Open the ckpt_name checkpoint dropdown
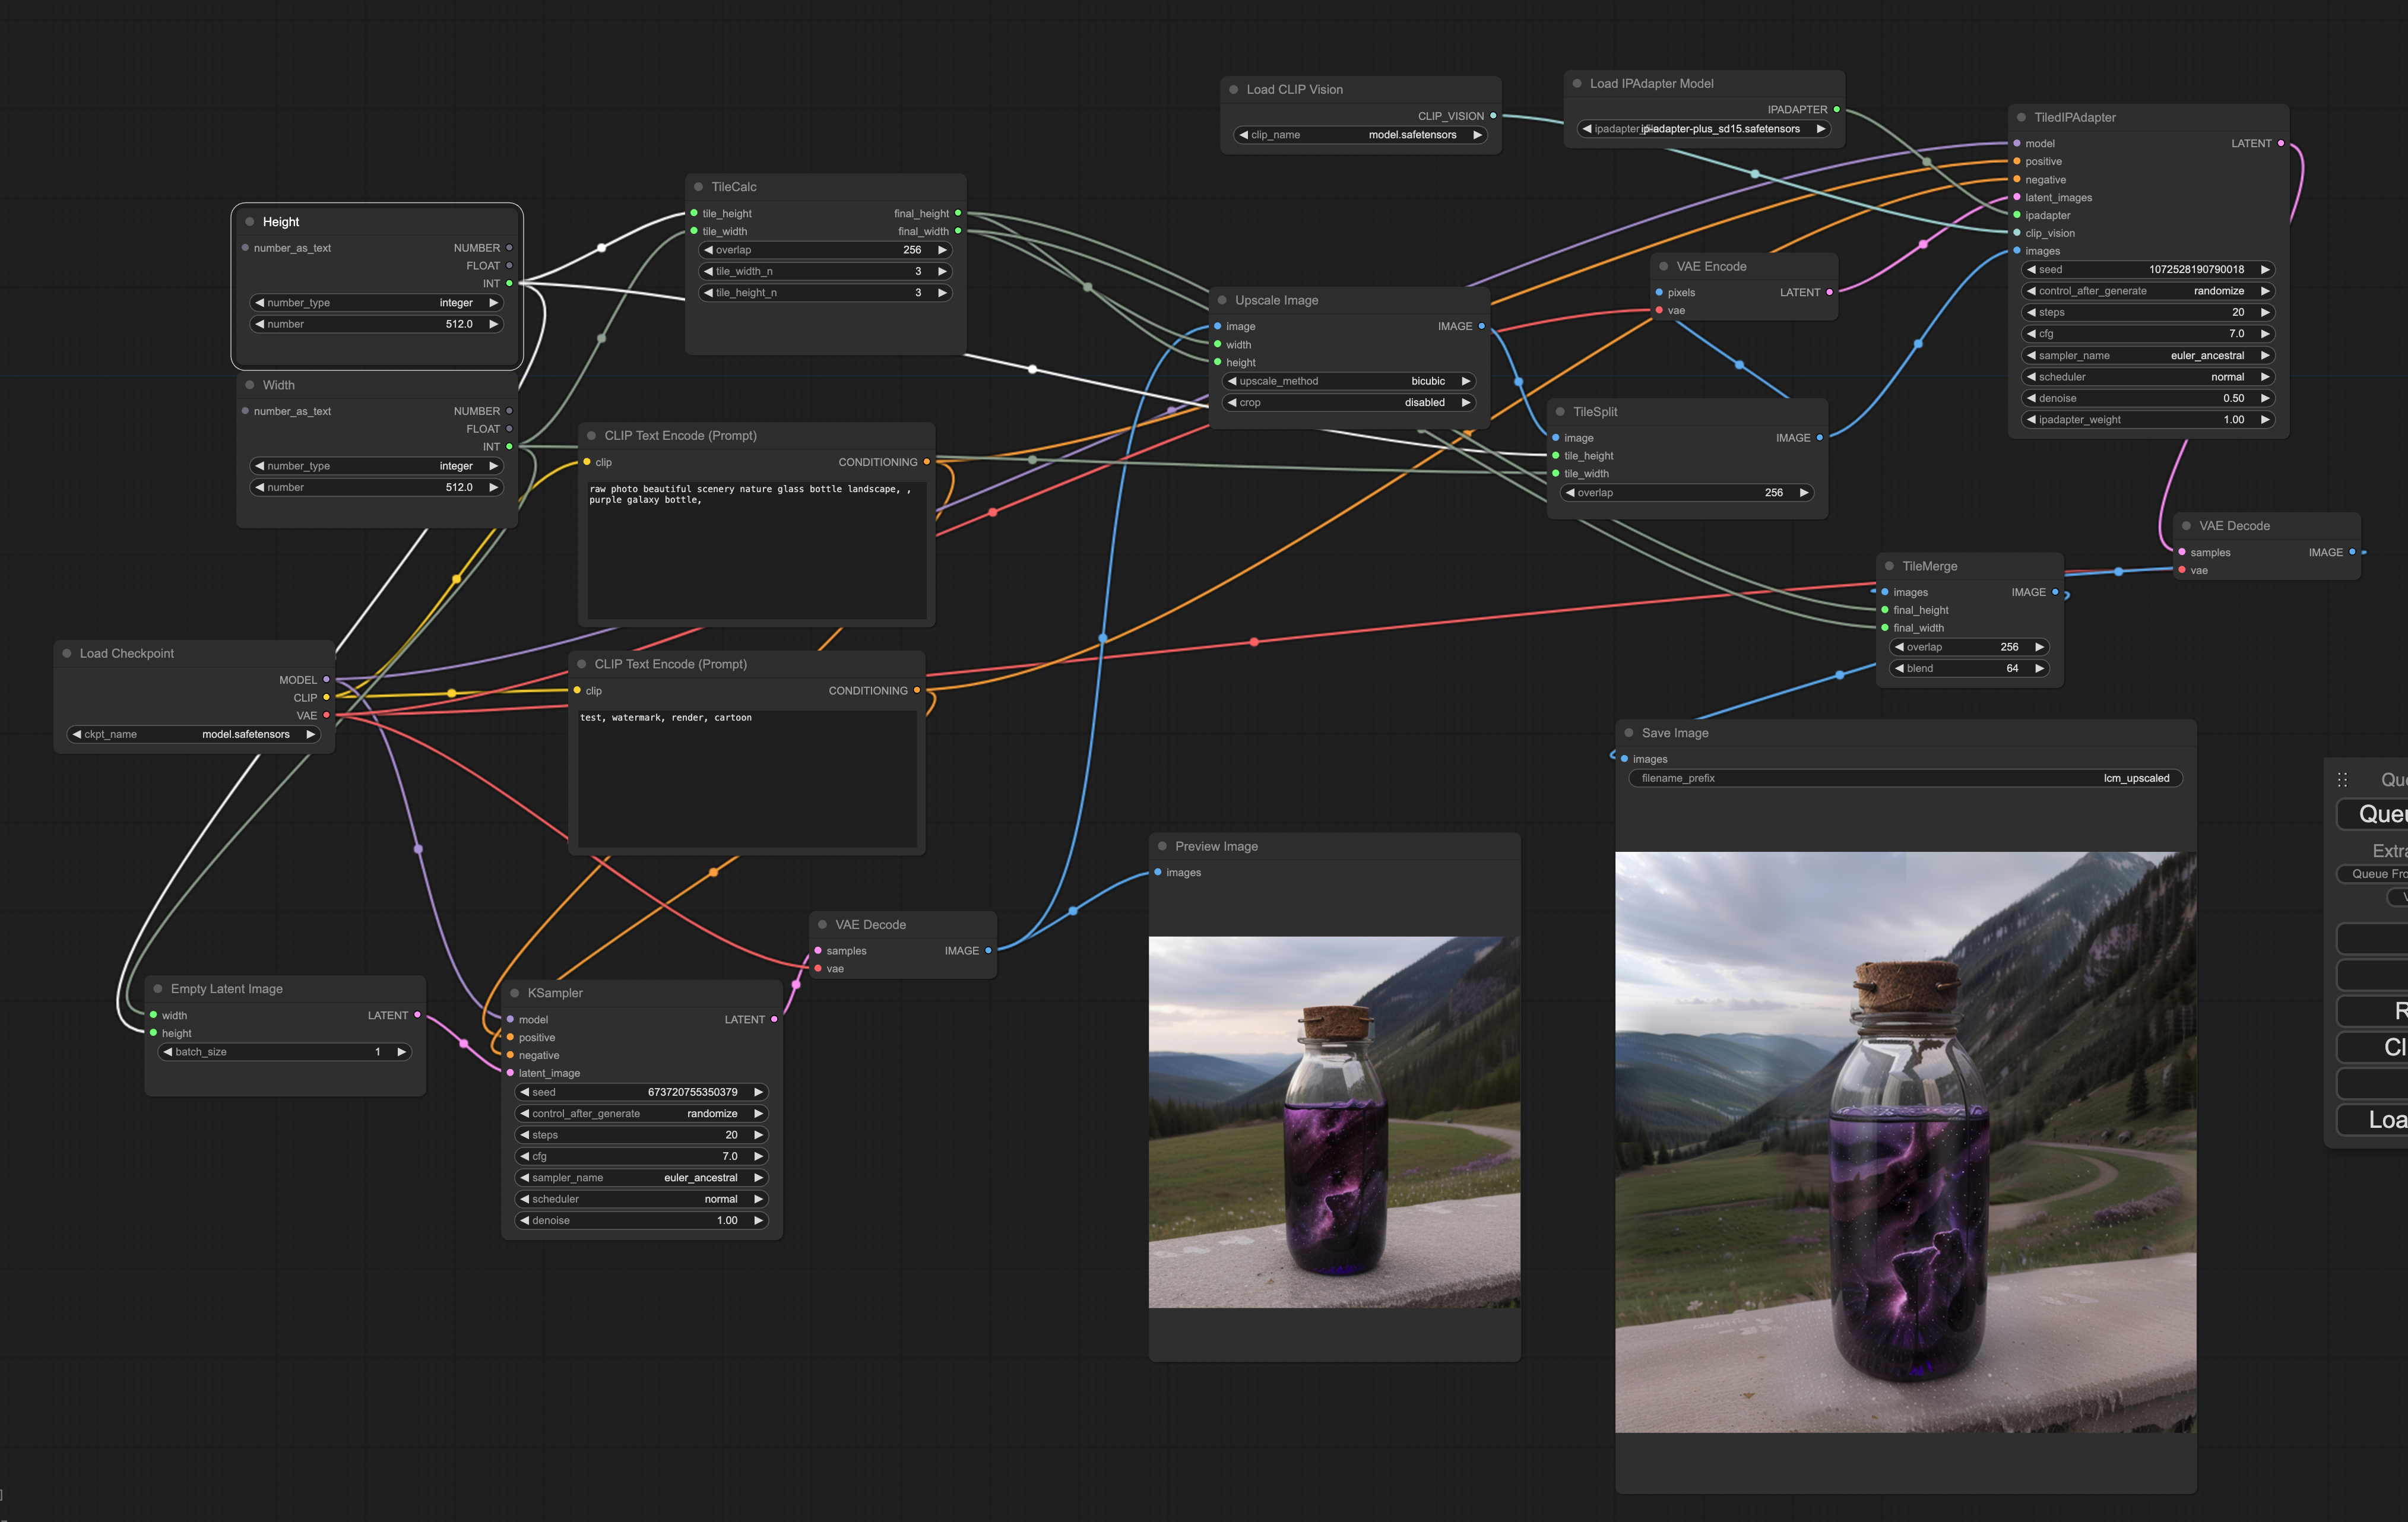Image resolution: width=2408 pixels, height=1522 pixels. pyautogui.click(x=194, y=735)
